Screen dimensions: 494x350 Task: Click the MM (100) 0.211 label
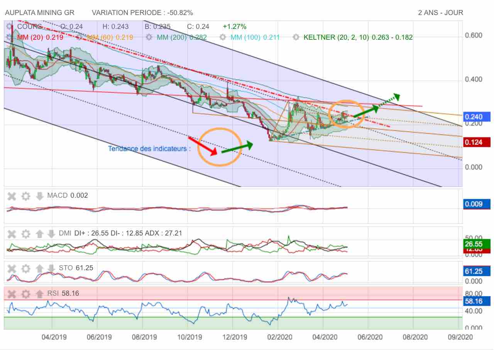click(255, 37)
